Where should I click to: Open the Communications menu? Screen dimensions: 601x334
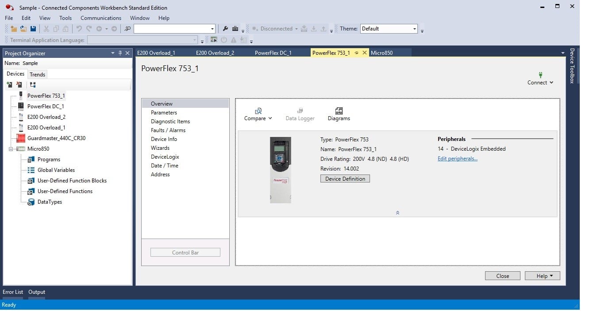pos(100,18)
